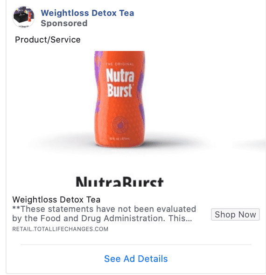This screenshot has height=275, width=266.
Task: Click the black NutraBurst caption below bottle
Action: click(119, 181)
